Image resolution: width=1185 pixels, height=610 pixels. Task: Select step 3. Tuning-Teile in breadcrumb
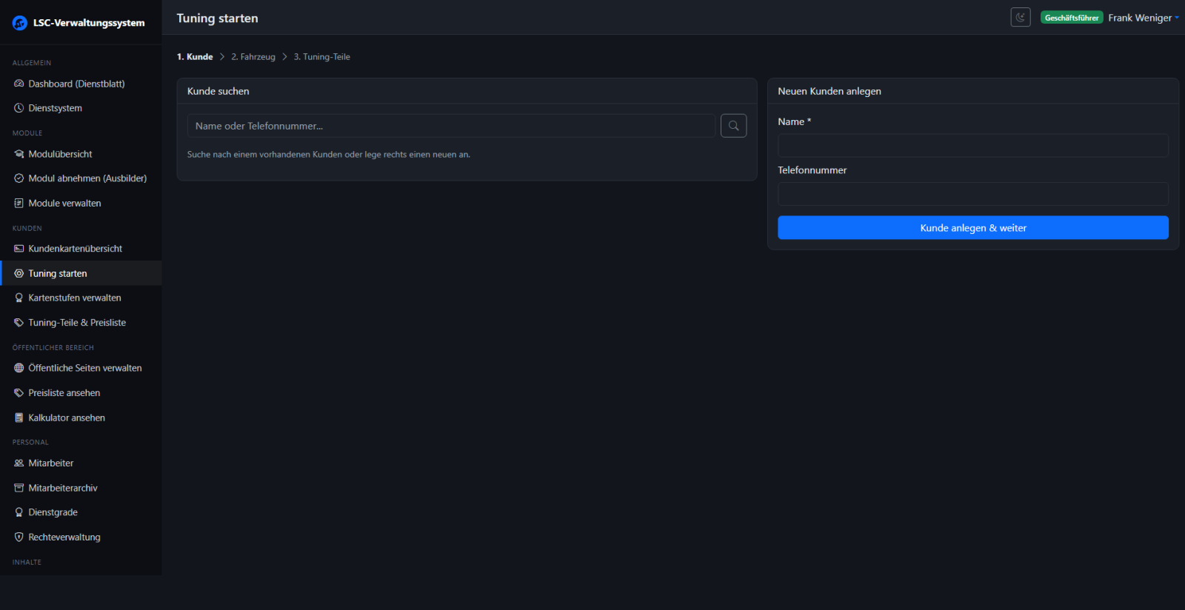(x=322, y=57)
